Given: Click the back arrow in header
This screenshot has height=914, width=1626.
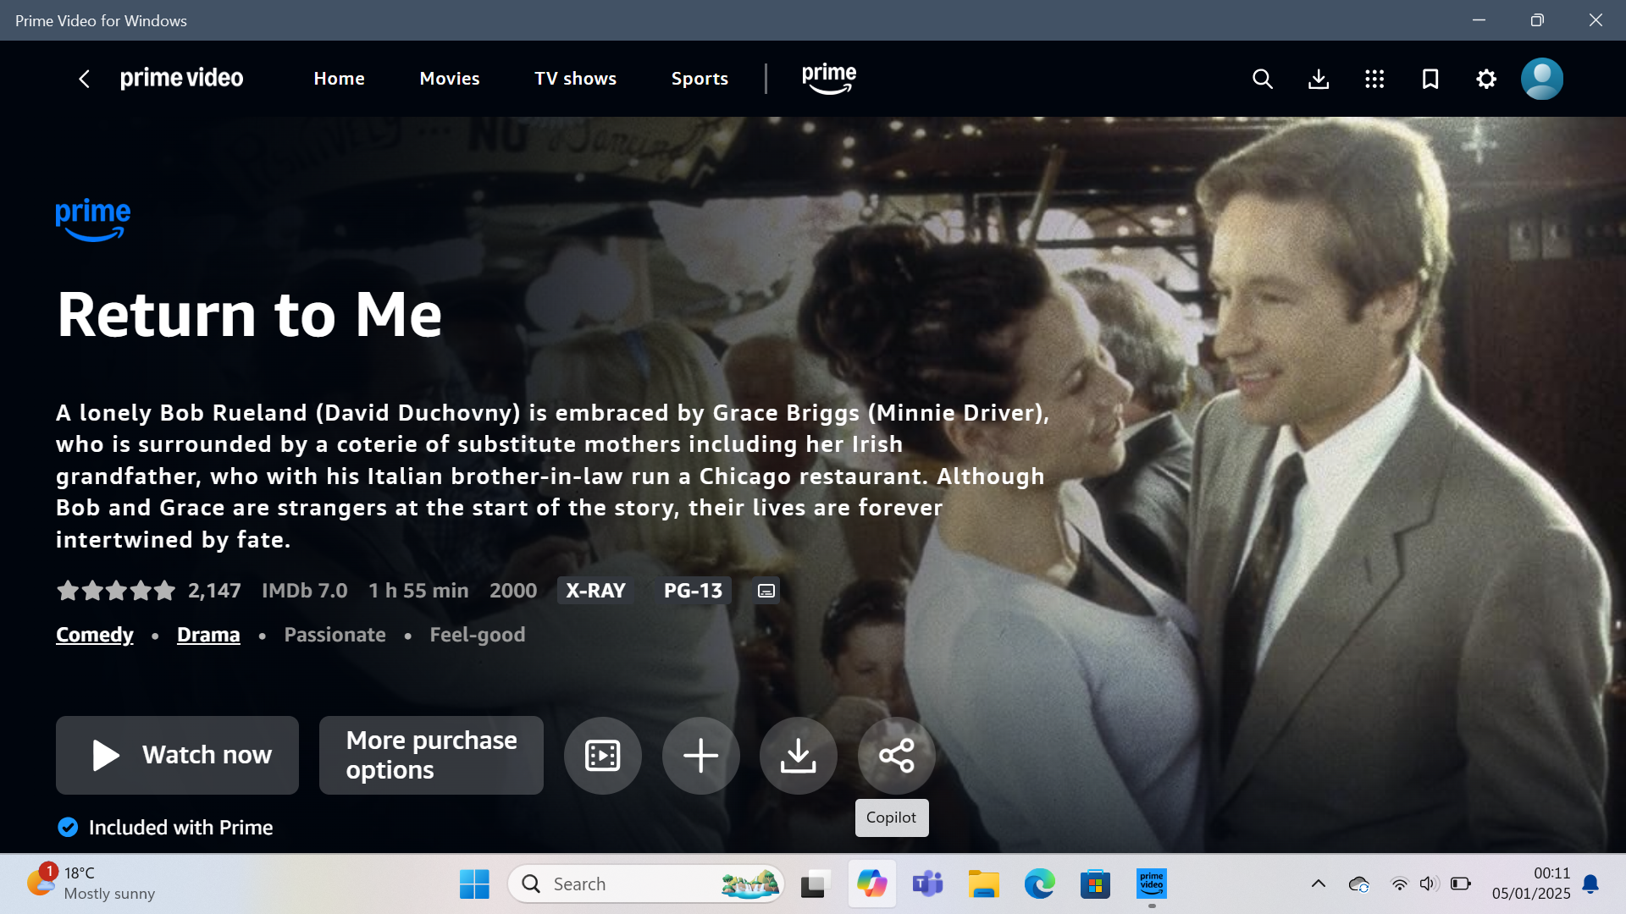Looking at the screenshot, I should pyautogui.click(x=84, y=79).
